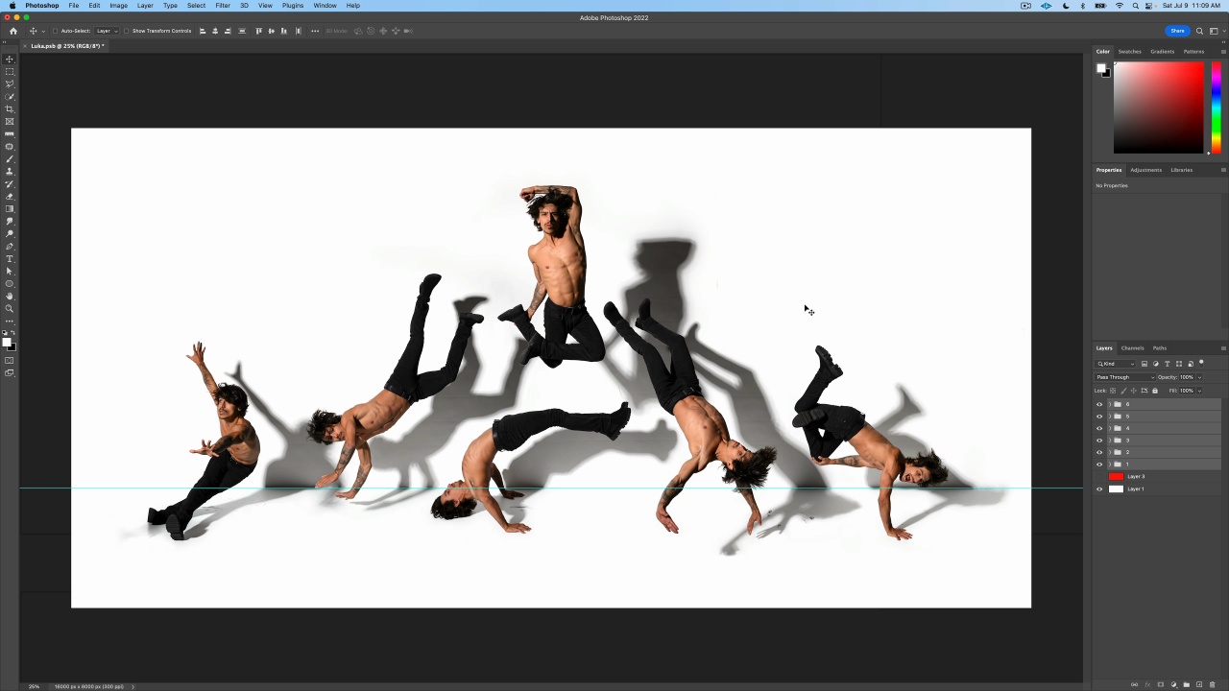Select the Horizontal Type tool
The width and height of the screenshot is (1229, 691).
pyautogui.click(x=10, y=259)
